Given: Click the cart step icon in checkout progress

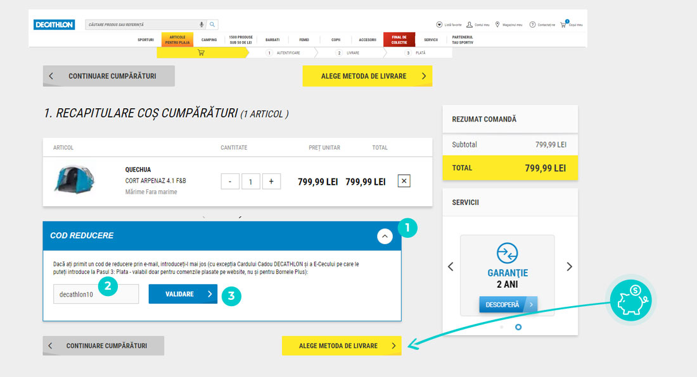Looking at the screenshot, I should pyautogui.click(x=201, y=53).
